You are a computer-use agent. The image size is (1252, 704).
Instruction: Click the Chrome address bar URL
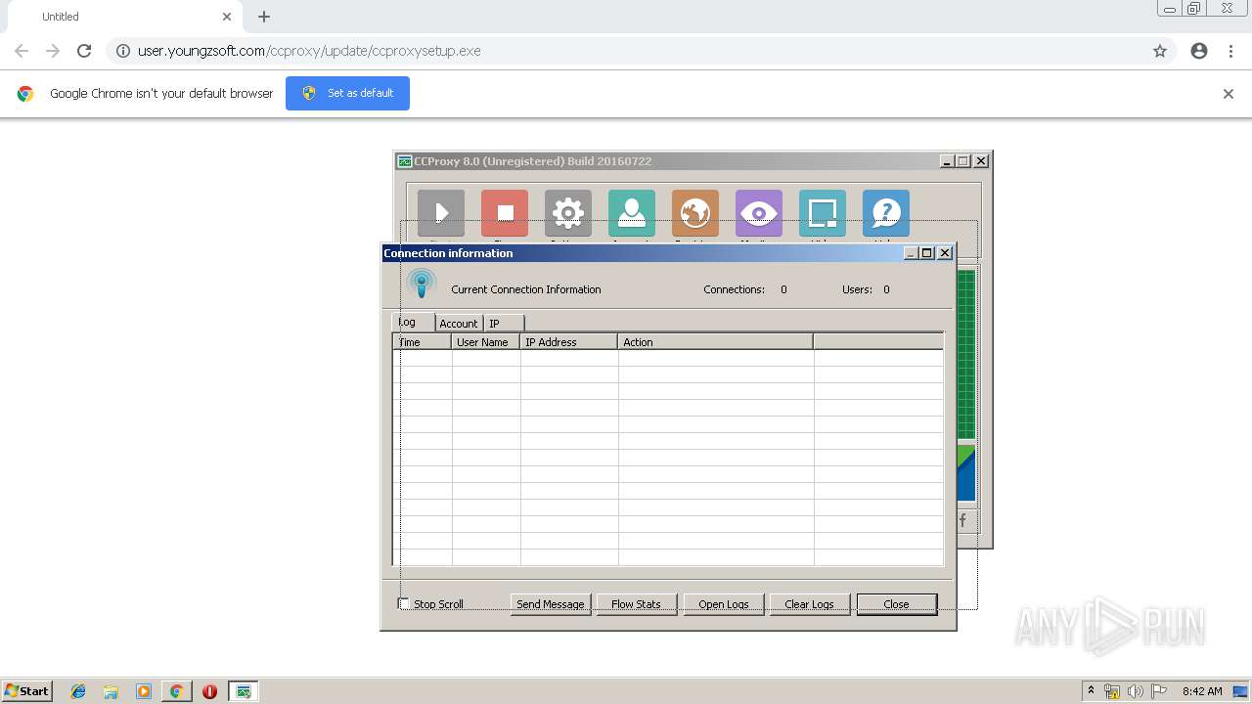click(x=309, y=51)
